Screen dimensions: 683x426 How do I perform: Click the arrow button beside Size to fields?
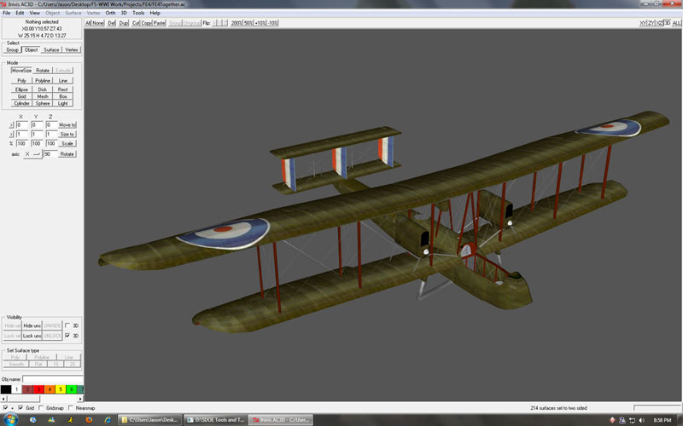click(11, 135)
